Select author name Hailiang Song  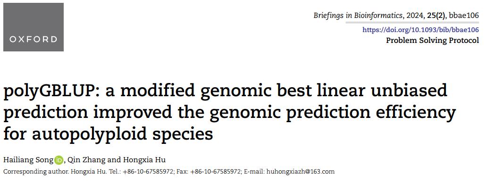(x=28, y=160)
